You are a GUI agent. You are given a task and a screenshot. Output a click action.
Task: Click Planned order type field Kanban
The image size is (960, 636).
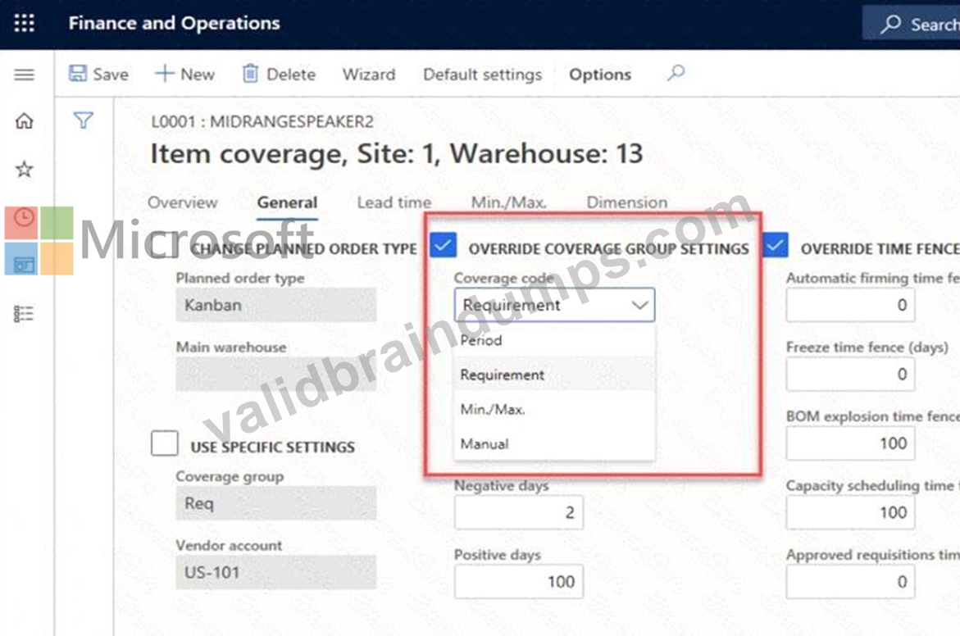point(276,305)
